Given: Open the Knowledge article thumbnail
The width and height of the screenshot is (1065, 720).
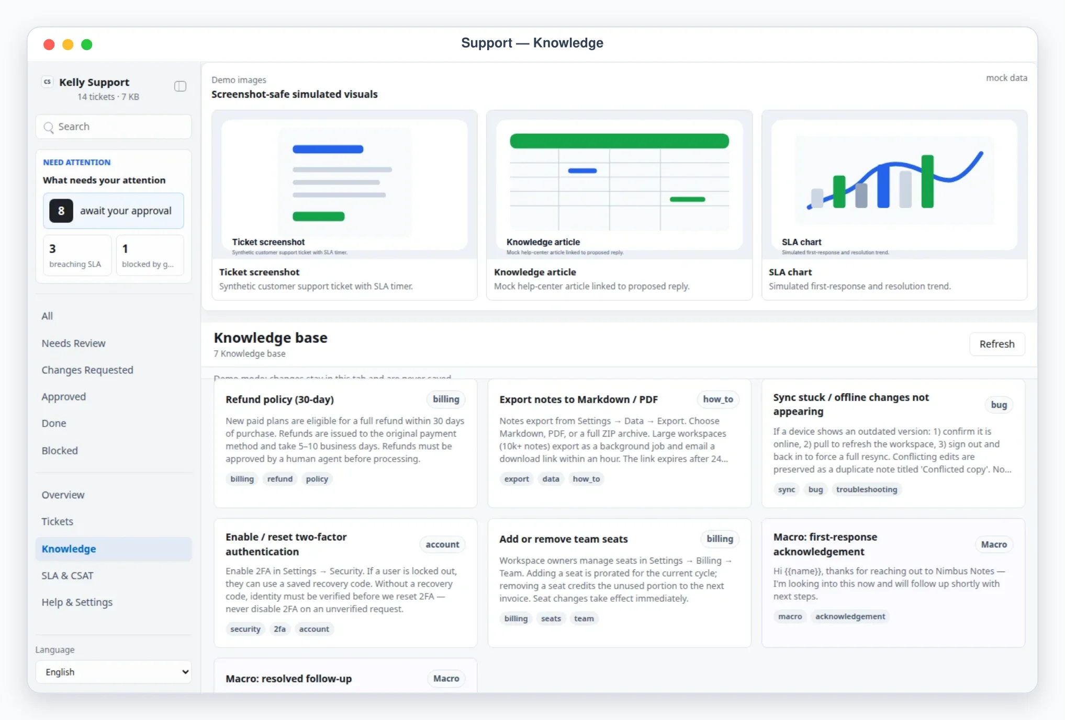Looking at the screenshot, I should (x=619, y=185).
